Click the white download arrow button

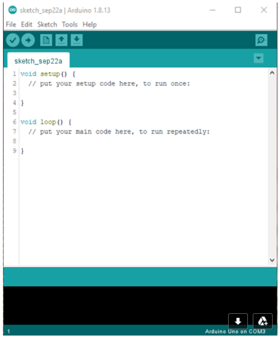coord(238,321)
